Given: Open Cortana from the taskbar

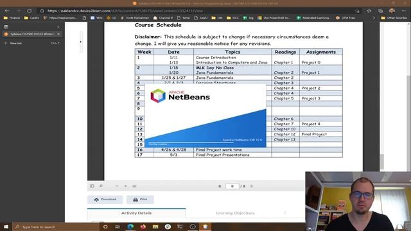Looking at the screenshot, I should [105, 227].
